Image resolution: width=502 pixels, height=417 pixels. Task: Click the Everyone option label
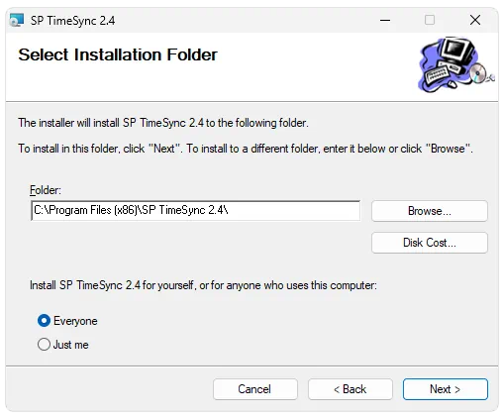pyautogui.click(x=75, y=321)
